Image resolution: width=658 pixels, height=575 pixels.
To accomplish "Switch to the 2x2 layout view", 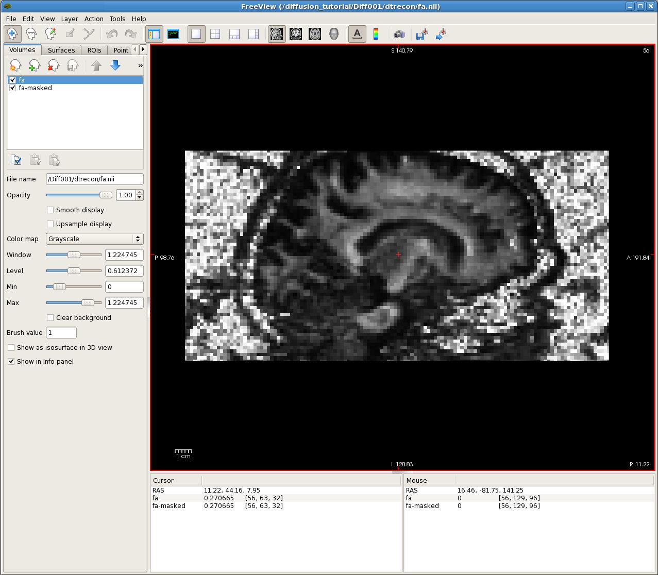I will point(215,34).
